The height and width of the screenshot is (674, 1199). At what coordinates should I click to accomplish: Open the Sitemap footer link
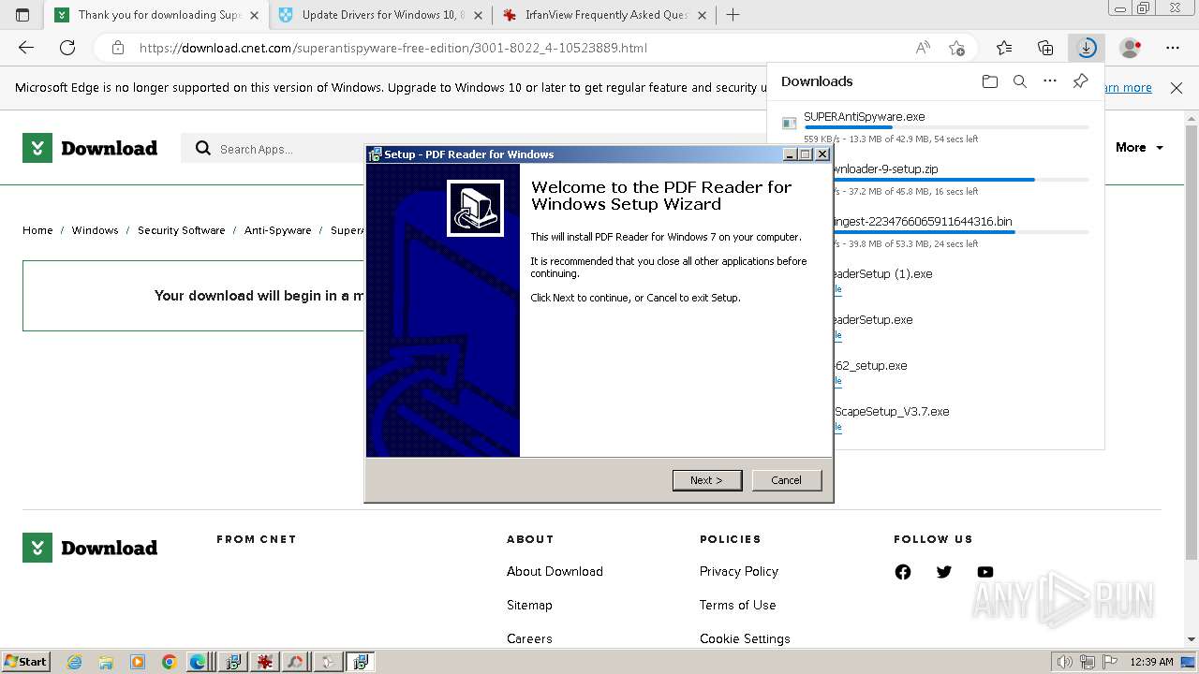tap(529, 605)
